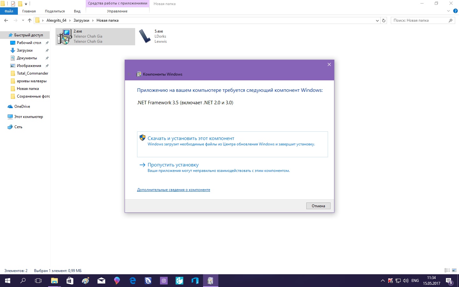The height and width of the screenshot is (287, 459).
Task: Open Сохраненные фото folder in the sidebar
Action: pyautogui.click(x=33, y=96)
